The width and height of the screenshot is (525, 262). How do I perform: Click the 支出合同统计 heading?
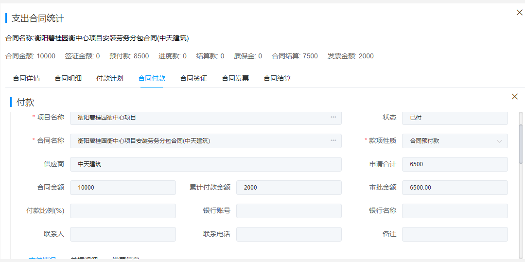[x=38, y=18]
